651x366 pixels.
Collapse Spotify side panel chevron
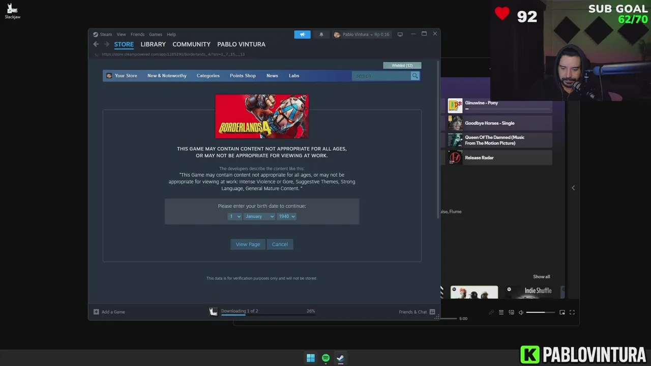(x=573, y=188)
